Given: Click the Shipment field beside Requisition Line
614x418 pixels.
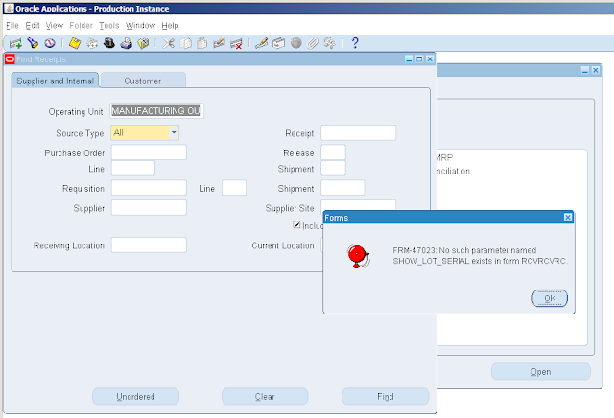Looking at the screenshot, I should click(x=342, y=188).
